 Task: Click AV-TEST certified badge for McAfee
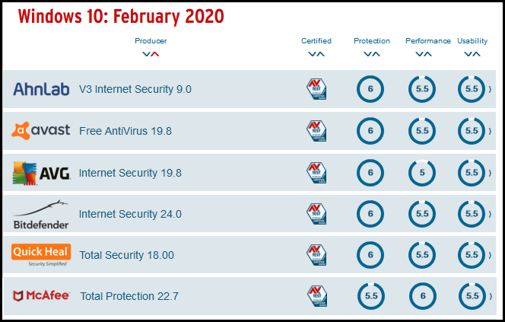click(x=317, y=296)
